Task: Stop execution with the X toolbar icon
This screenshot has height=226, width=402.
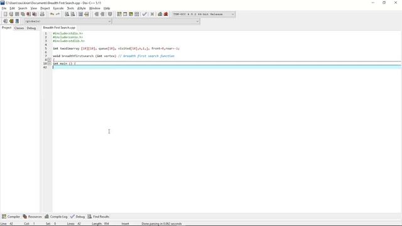Action: [152, 14]
